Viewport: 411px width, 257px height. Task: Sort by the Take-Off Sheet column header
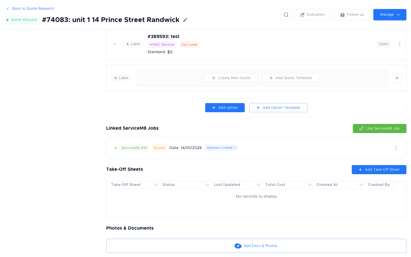(126, 185)
